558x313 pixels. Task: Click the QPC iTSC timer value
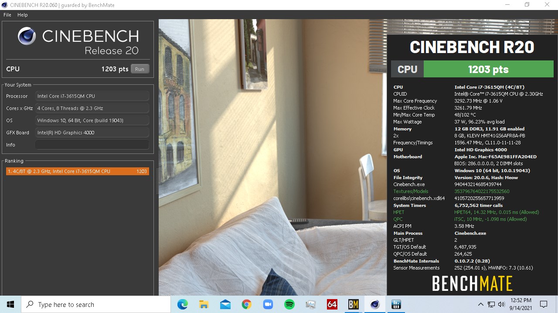point(490,219)
